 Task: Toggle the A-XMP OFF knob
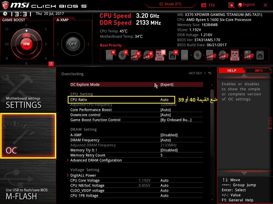point(73,44)
